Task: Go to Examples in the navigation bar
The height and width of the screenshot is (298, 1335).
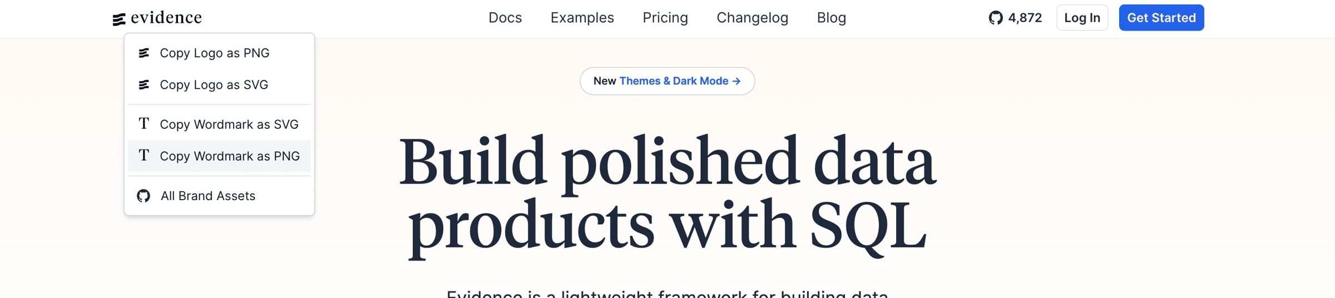Action: 582,18
